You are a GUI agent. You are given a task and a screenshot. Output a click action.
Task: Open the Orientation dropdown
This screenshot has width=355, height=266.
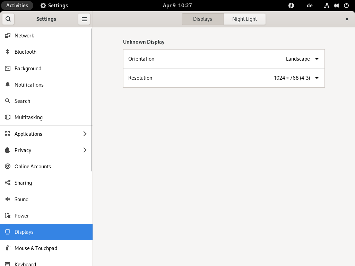[302, 59]
